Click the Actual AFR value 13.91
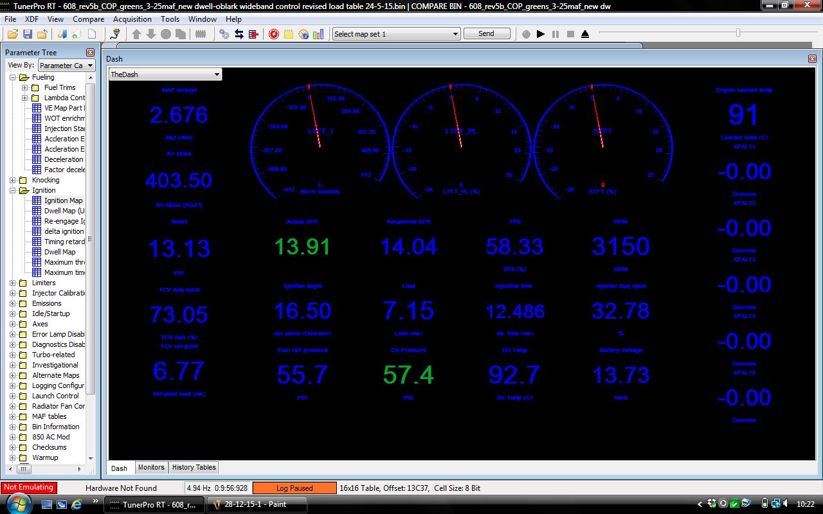Viewport: 823px width, 514px height. 302,247
